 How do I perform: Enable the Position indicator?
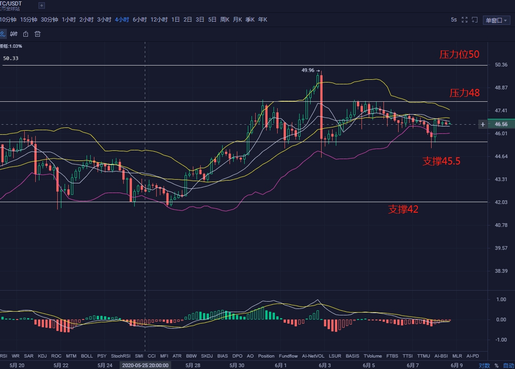pyautogui.click(x=266, y=356)
